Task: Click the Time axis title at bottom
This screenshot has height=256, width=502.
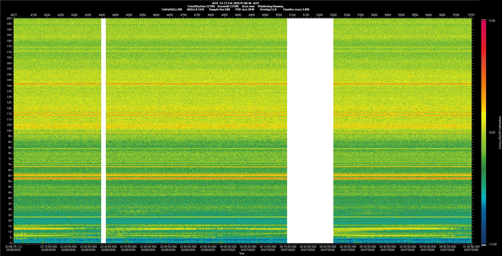Action: click(242, 253)
